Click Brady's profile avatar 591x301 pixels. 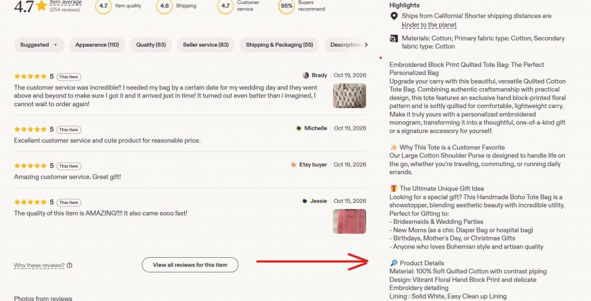pyautogui.click(x=306, y=76)
